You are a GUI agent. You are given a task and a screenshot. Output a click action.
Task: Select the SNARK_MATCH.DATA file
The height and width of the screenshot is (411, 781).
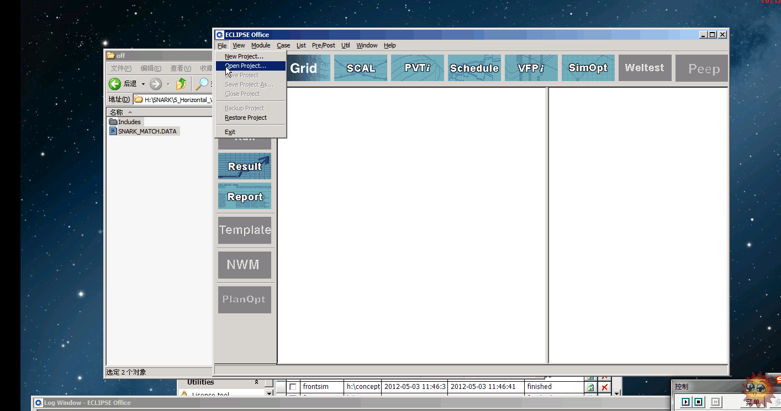coord(144,131)
